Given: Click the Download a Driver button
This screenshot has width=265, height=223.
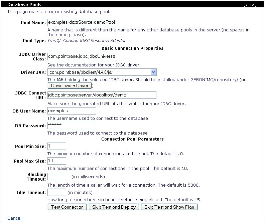Looking at the screenshot, I should pyautogui.click(x=70, y=85).
